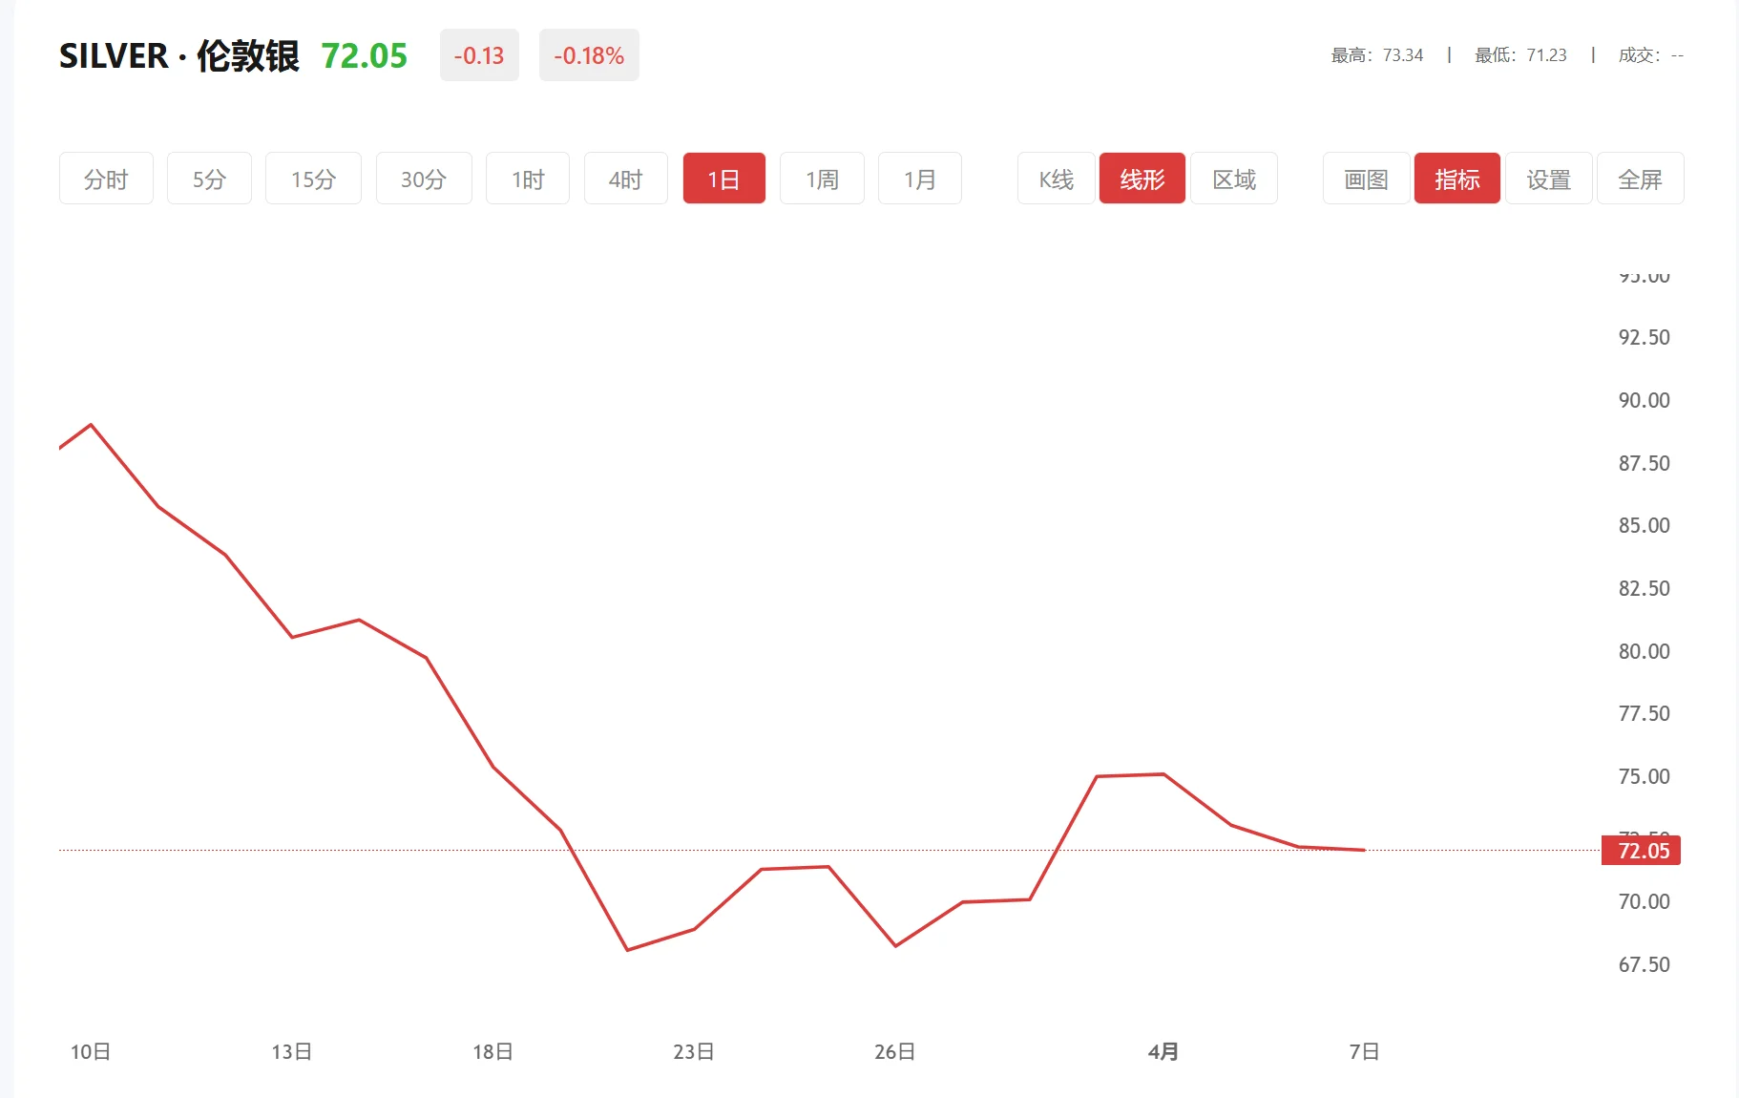Click the -0.18% change badge

point(587,55)
